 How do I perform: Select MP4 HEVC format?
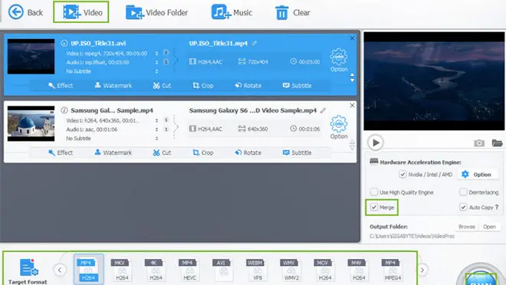[x=190, y=270]
